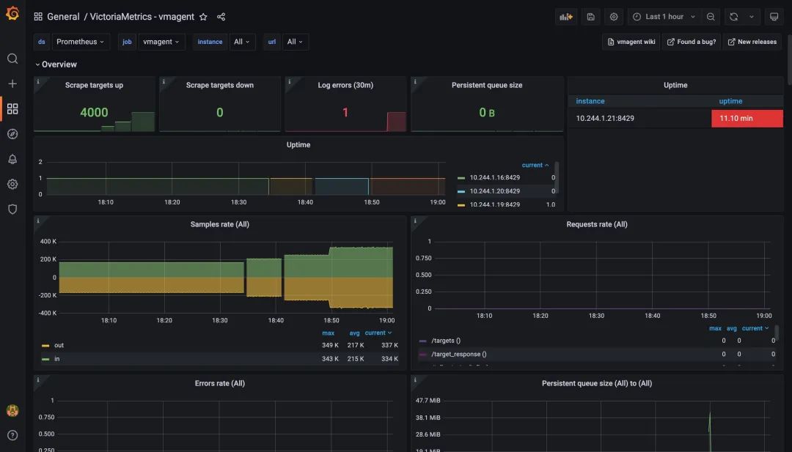Viewport: 792px width, 452px height.
Task: Click the red 11.10 min uptime cell
Action: click(x=747, y=119)
